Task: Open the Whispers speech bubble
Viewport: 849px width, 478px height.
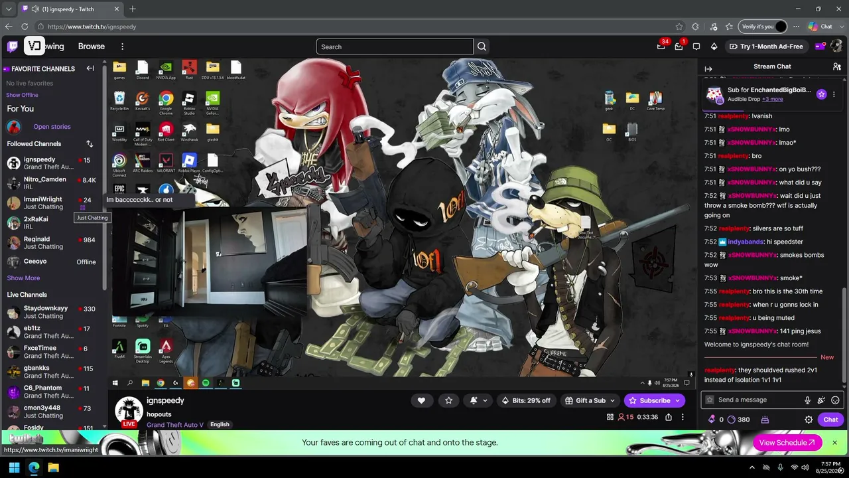Action: tap(696, 46)
